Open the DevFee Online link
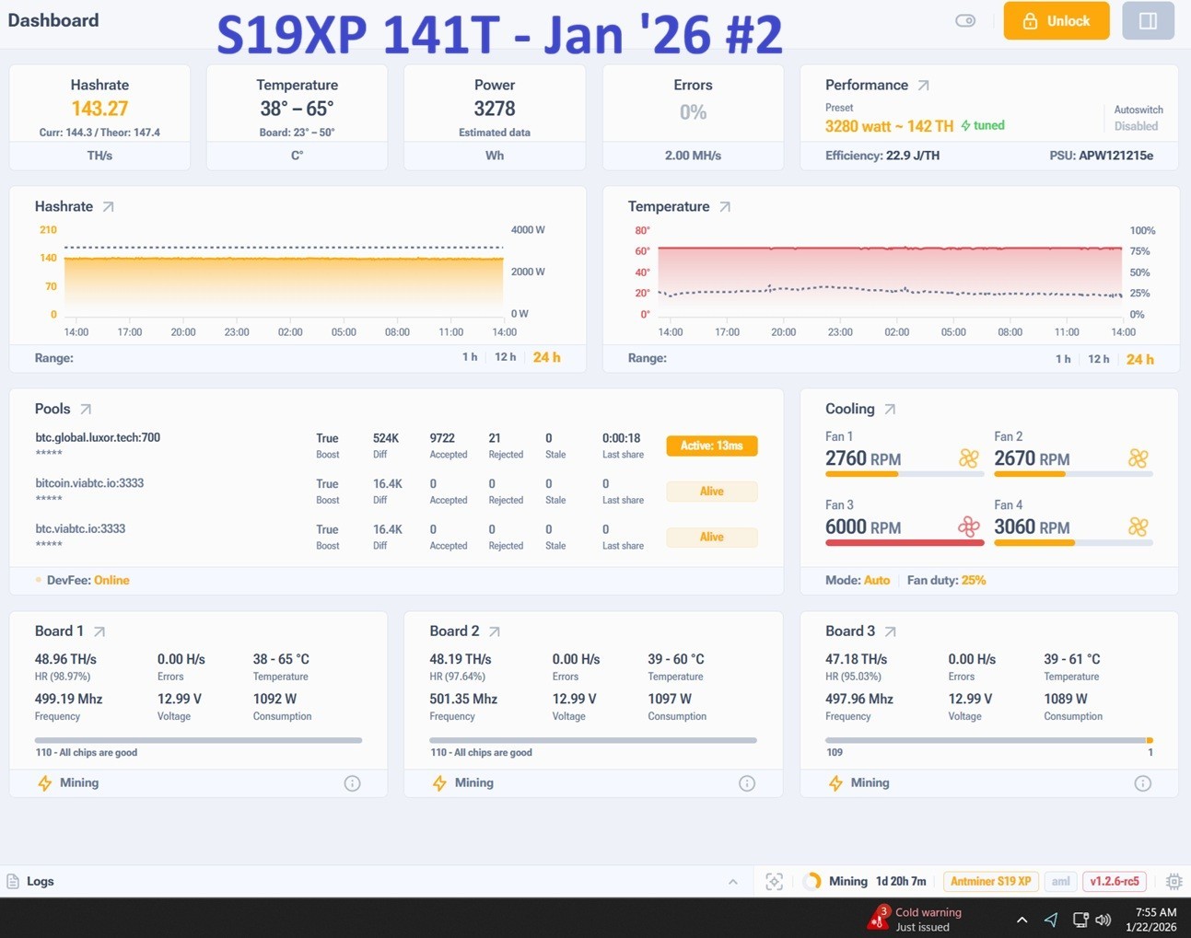Screen dimensions: 1191x938 coord(111,580)
